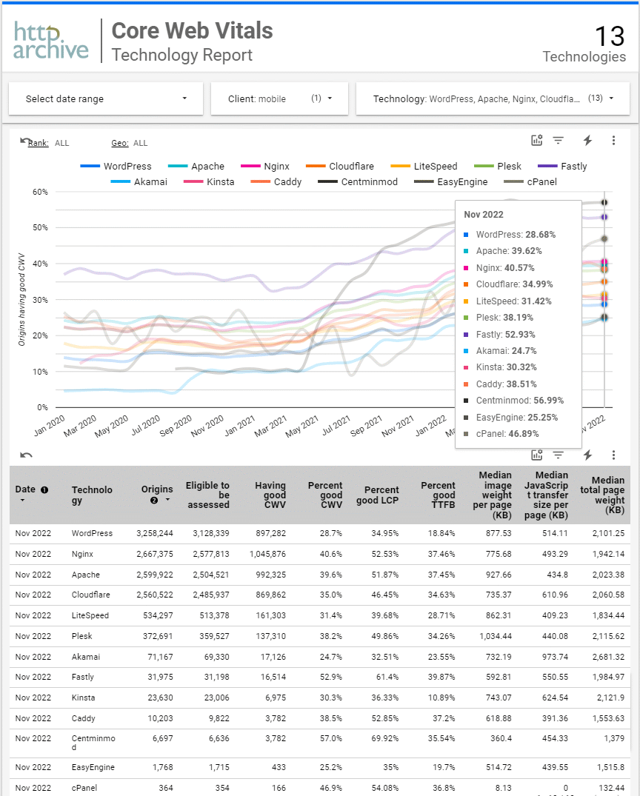Toggle Cloudflare series in chart legend
Screen dimensions: 640x796
pos(340,166)
